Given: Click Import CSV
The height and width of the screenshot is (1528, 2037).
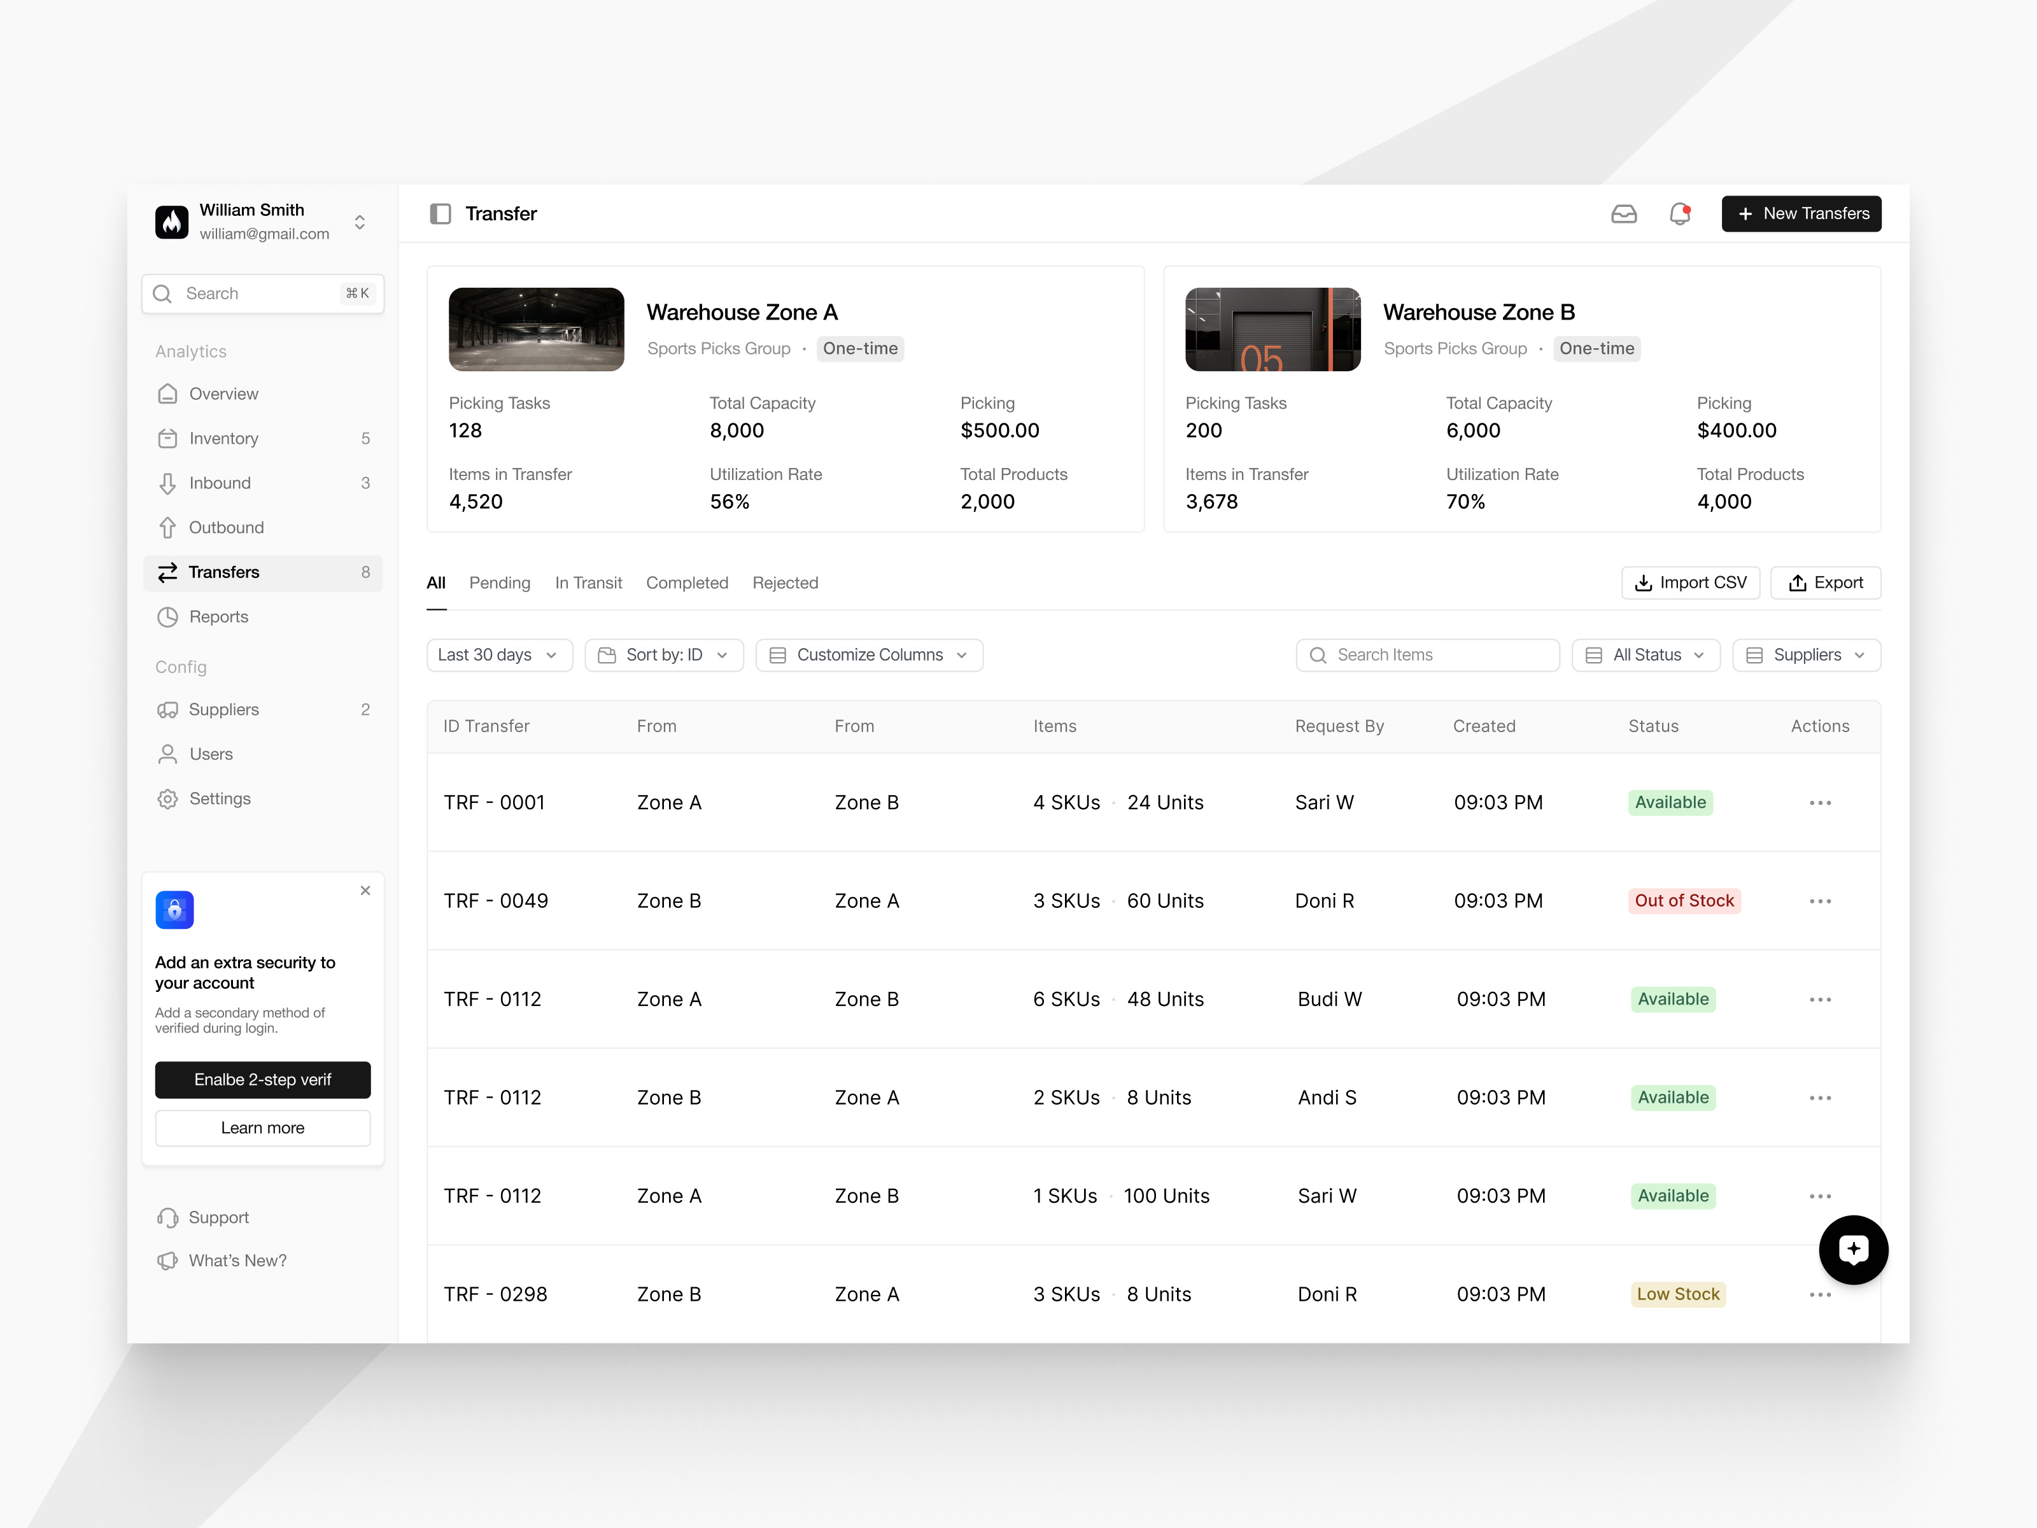Looking at the screenshot, I should [x=1690, y=583].
